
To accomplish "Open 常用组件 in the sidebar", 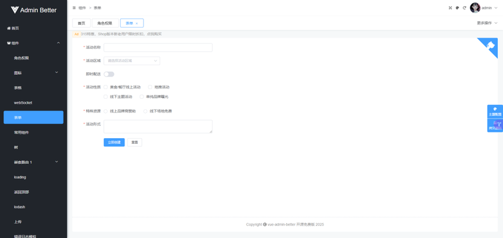I will 33,133.
